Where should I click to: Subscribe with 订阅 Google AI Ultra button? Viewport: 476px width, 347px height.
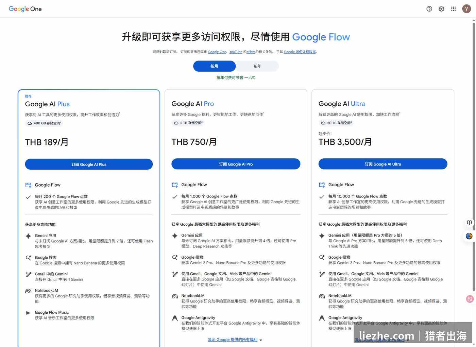coord(383,164)
